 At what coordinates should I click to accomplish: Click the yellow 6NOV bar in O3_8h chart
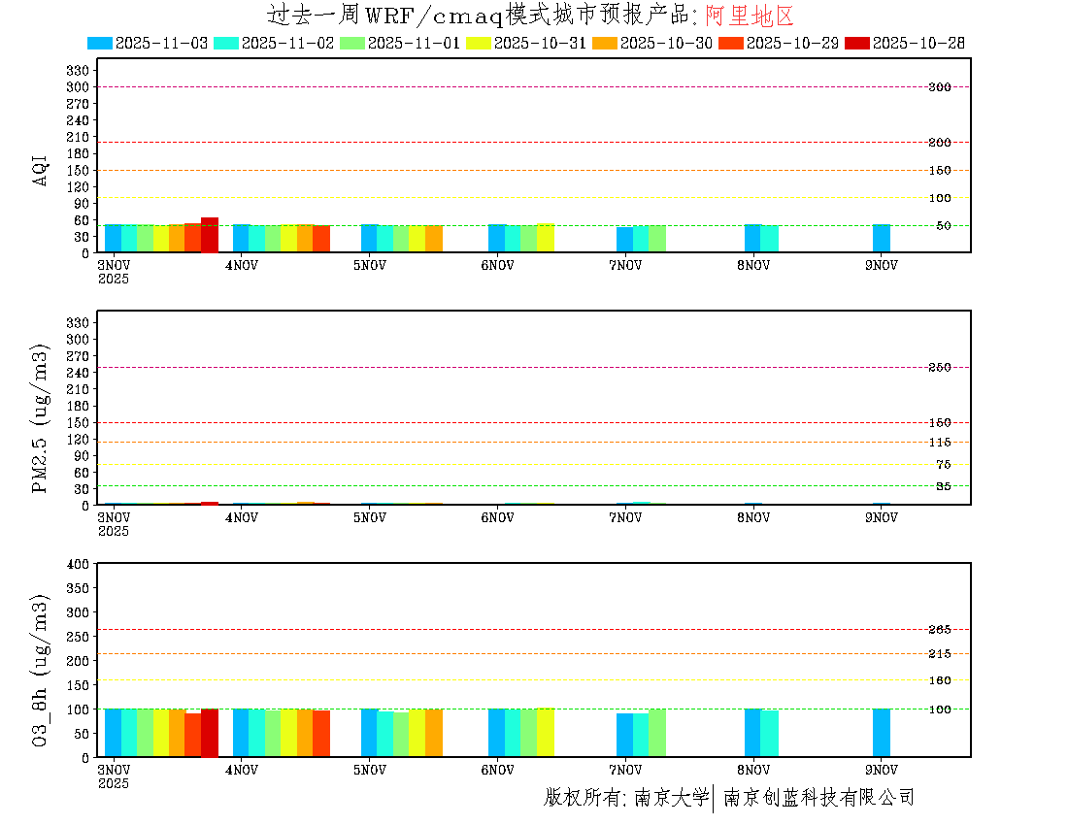click(x=546, y=733)
